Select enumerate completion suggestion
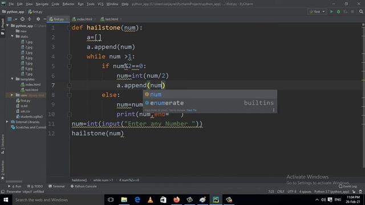This screenshot has height=205, width=365. [x=210, y=102]
